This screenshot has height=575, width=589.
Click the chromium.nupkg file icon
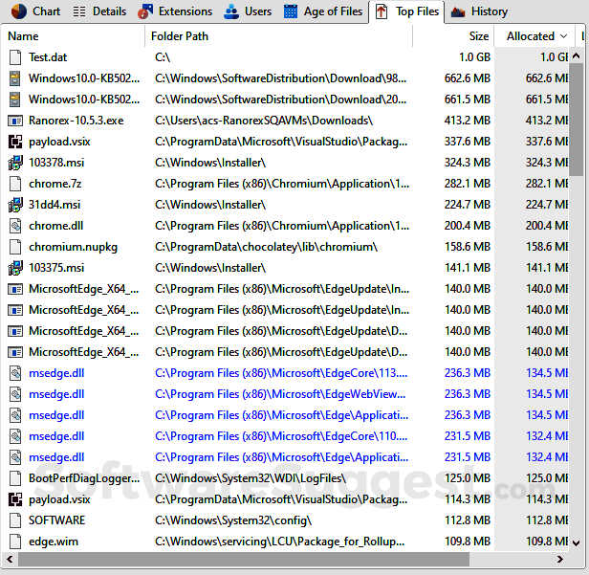[15, 247]
